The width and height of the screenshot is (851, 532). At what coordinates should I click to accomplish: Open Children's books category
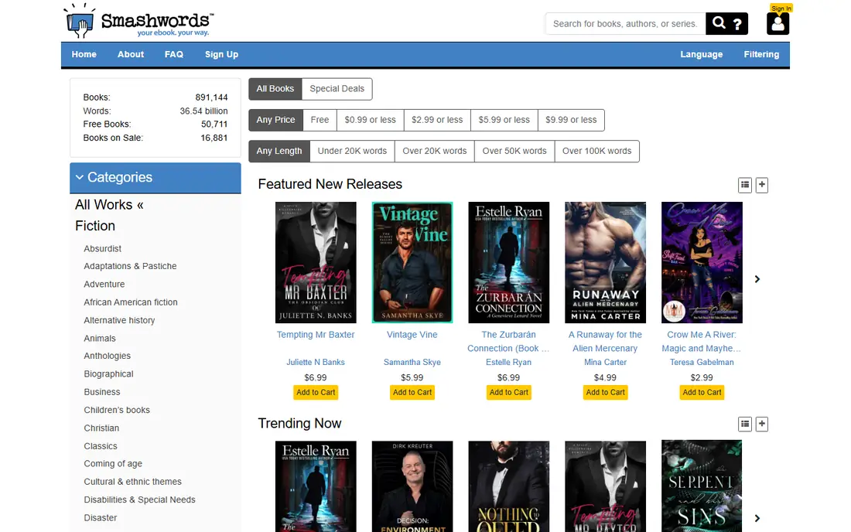pos(117,411)
